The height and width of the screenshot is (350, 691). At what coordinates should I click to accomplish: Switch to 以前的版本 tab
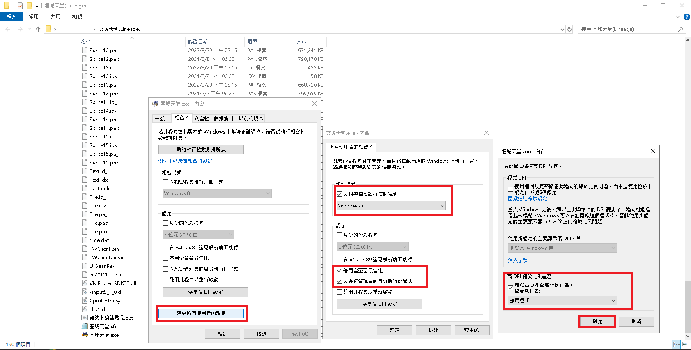pos(251,118)
